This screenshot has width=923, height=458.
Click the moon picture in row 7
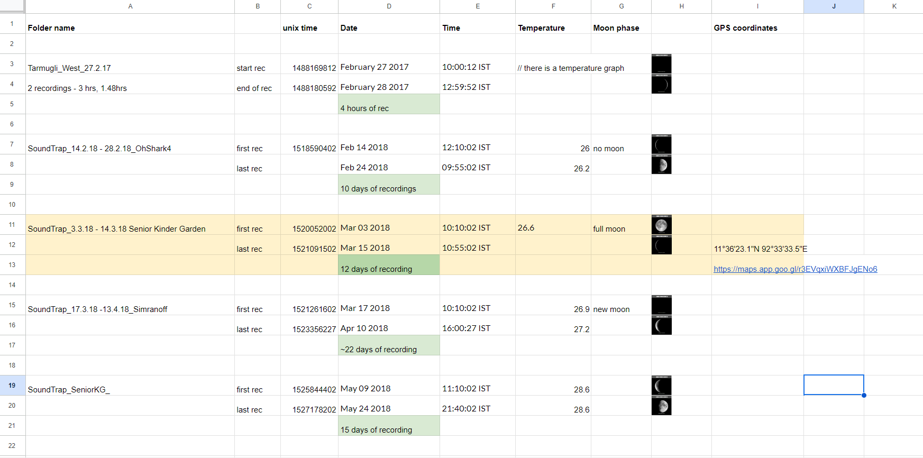(661, 144)
